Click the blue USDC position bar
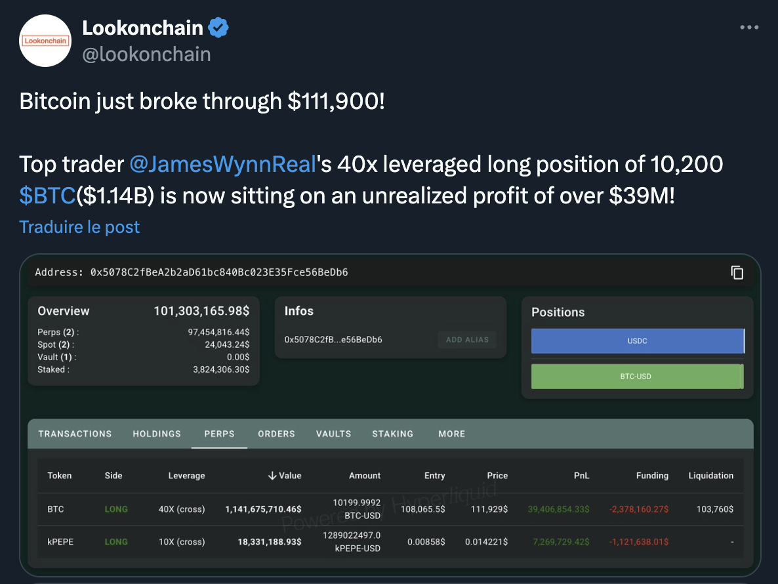Viewport: 778px width, 584px height. pyautogui.click(x=637, y=341)
